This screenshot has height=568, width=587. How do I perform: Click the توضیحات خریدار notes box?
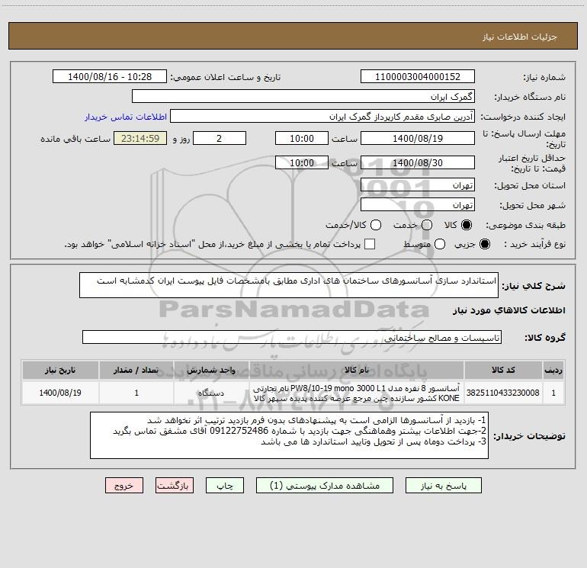click(x=289, y=435)
